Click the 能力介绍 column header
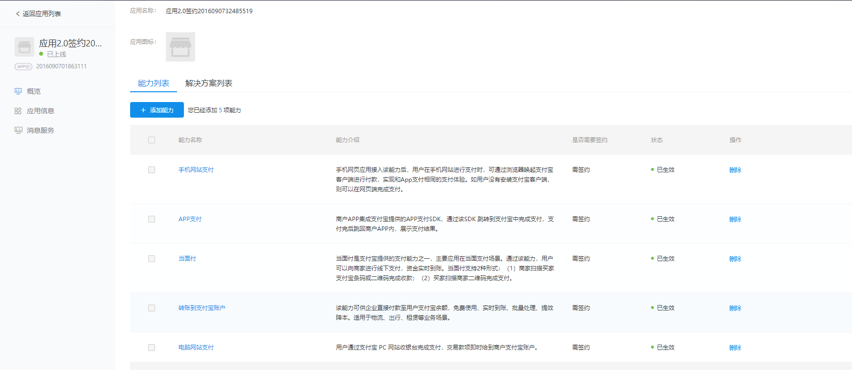This screenshot has width=852, height=370. (348, 140)
